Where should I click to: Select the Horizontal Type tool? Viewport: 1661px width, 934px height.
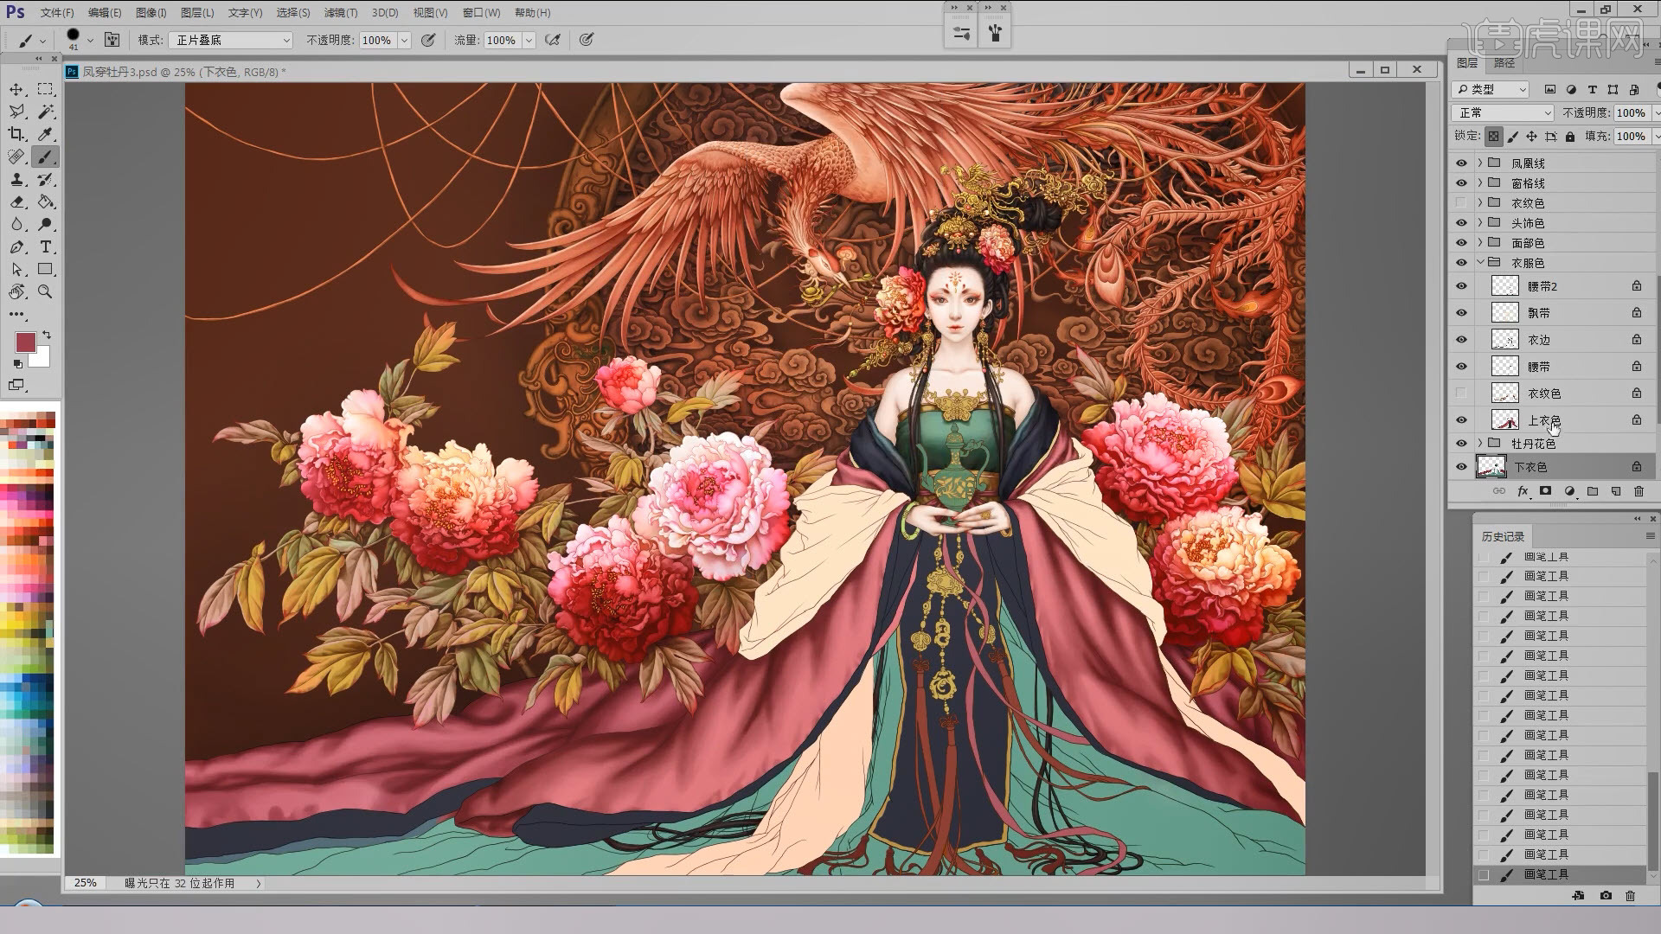46,246
